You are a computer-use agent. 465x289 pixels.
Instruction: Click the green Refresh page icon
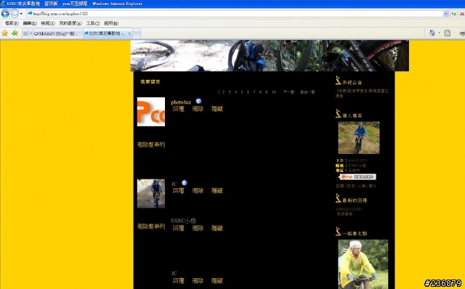coord(453,14)
